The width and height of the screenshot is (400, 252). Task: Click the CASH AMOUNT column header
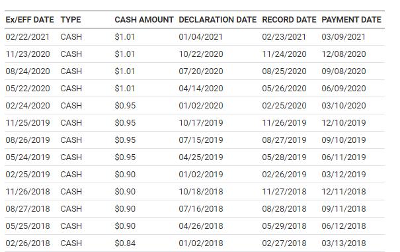[144, 20]
